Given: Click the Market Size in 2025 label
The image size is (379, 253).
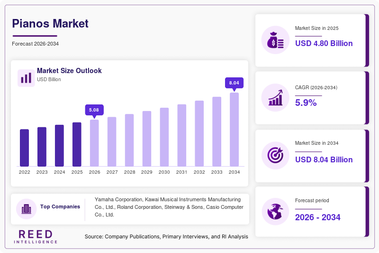Looking at the screenshot, I should (x=316, y=28).
